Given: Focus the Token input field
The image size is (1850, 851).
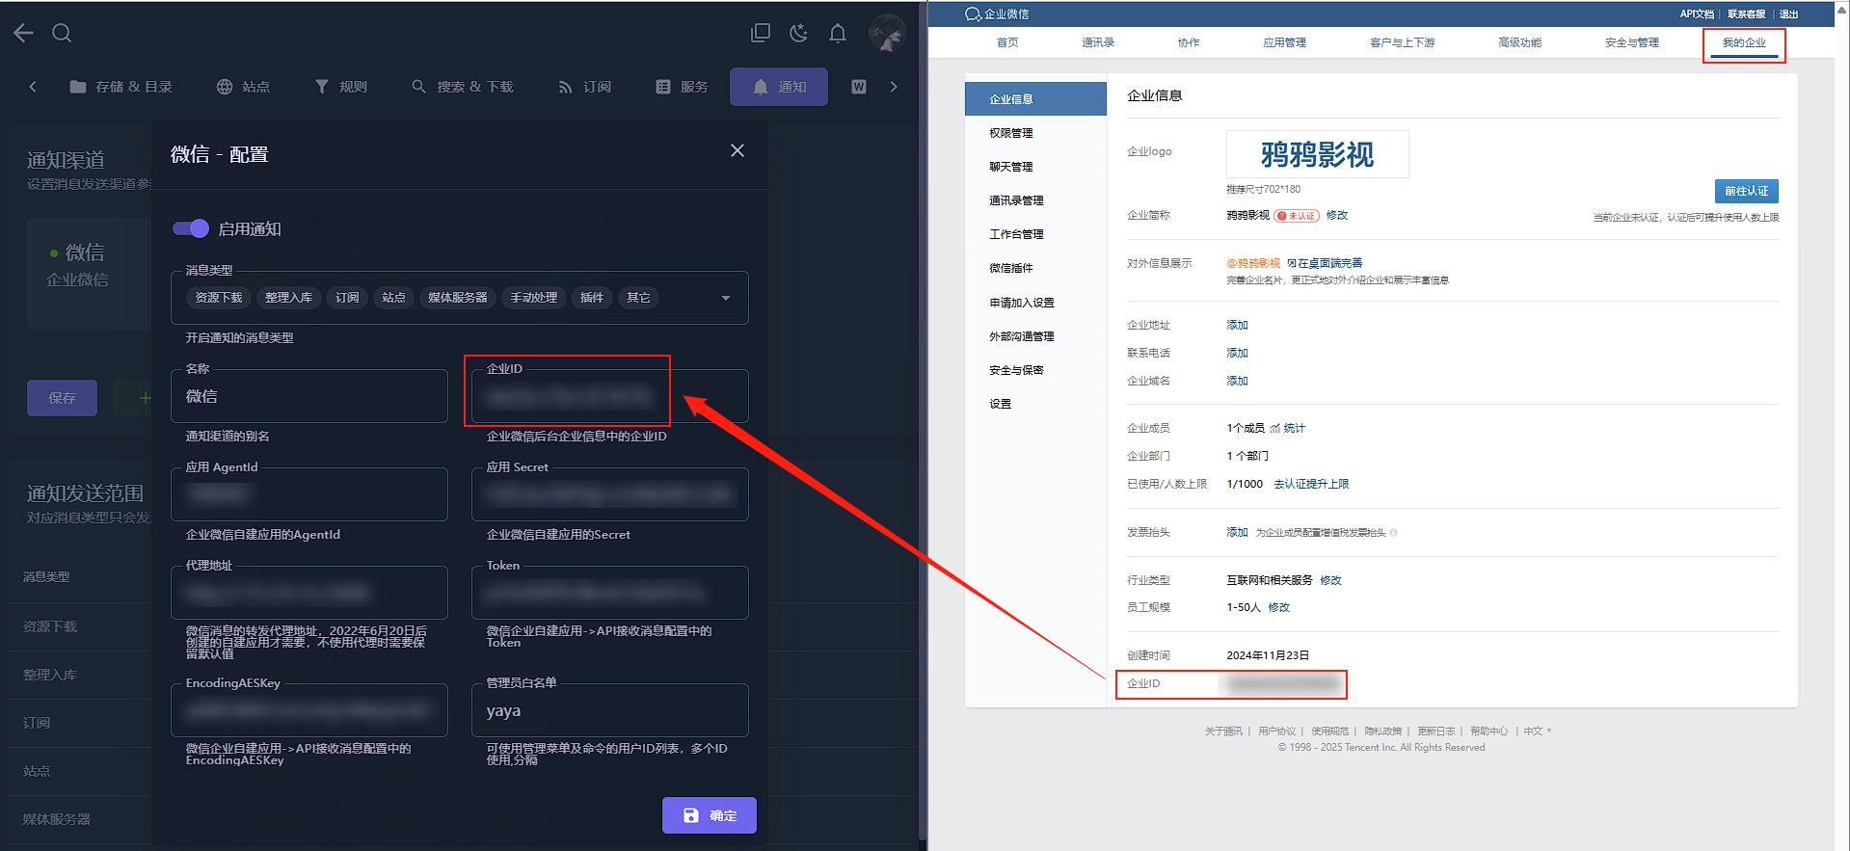Looking at the screenshot, I should tap(610, 593).
